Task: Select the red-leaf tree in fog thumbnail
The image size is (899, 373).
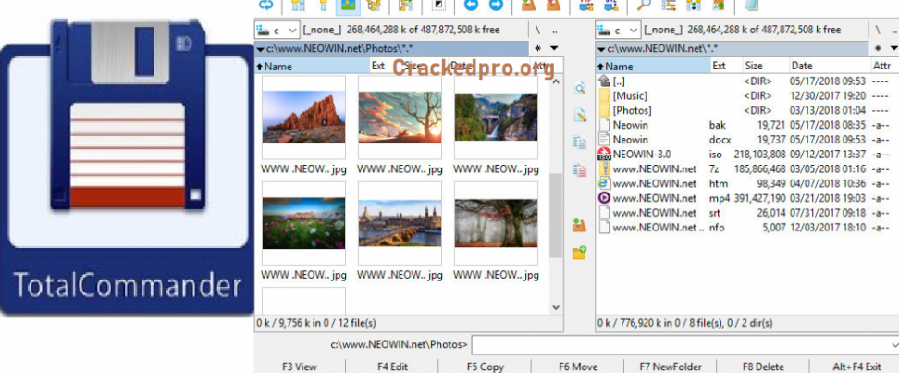Action: coord(496,223)
